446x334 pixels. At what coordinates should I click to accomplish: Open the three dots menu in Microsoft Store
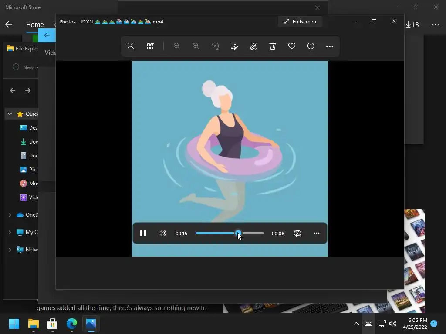click(x=436, y=25)
